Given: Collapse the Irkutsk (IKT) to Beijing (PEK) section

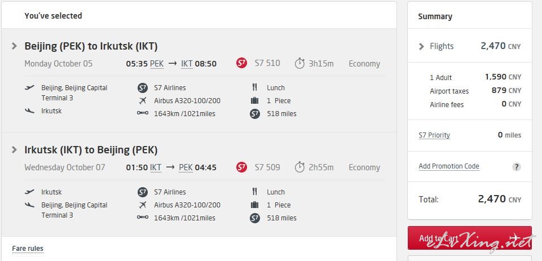Looking at the screenshot, I should coord(14,150).
